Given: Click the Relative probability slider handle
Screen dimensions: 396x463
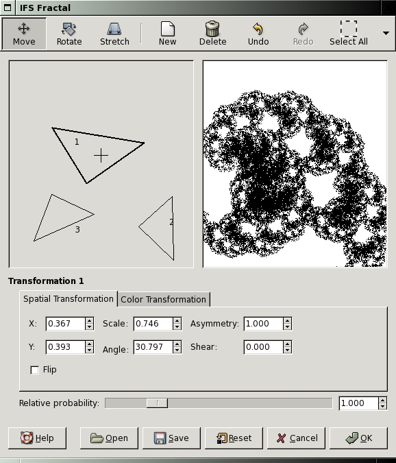Looking at the screenshot, I should [x=157, y=403].
